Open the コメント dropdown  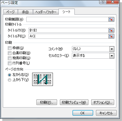[112, 49]
